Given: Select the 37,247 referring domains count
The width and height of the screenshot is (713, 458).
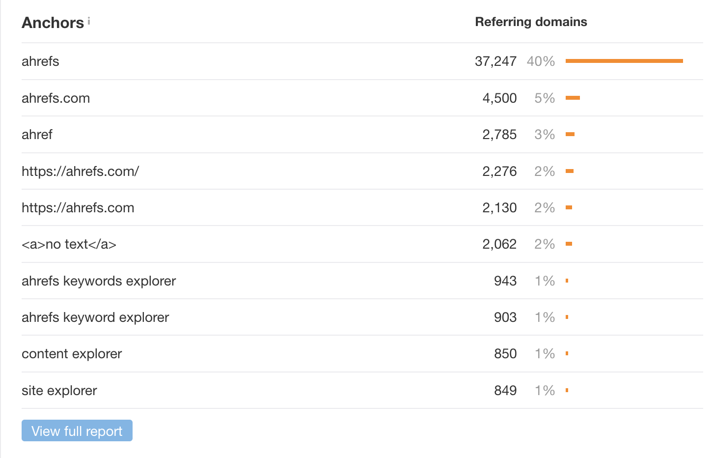Looking at the screenshot, I should [495, 61].
